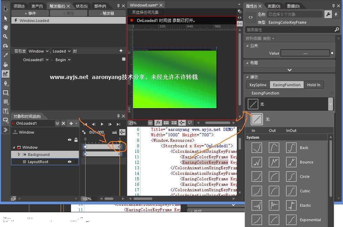Choose the Bounce In easing thumbnail
The image size is (343, 227).
click(x=257, y=162)
